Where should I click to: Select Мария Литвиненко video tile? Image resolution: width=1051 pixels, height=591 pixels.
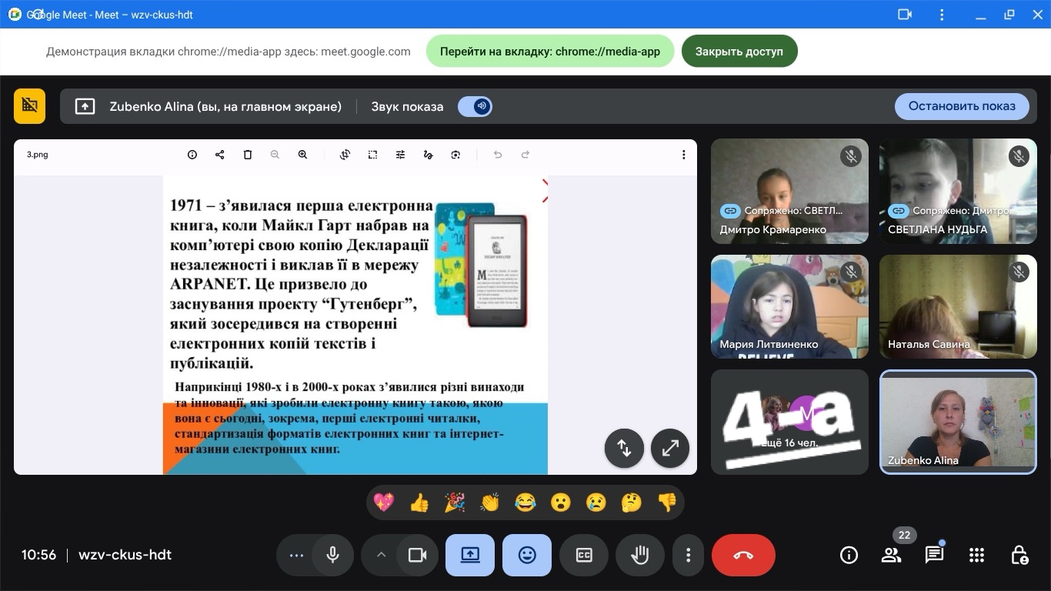pyautogui.click(x=789, y=306)
